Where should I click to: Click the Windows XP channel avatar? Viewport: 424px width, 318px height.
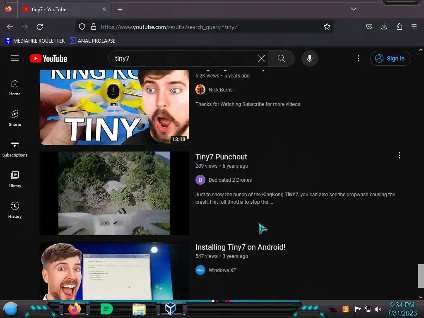pos(200,270)
